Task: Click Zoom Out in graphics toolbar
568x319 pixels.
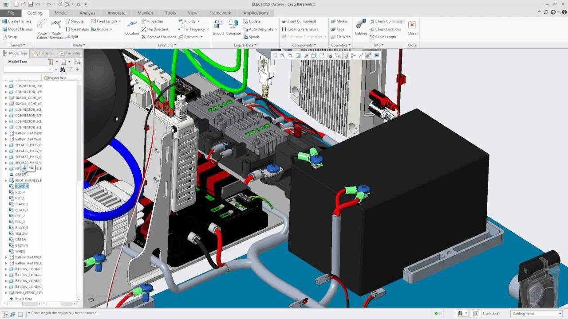Action: (x=290, y=55)
